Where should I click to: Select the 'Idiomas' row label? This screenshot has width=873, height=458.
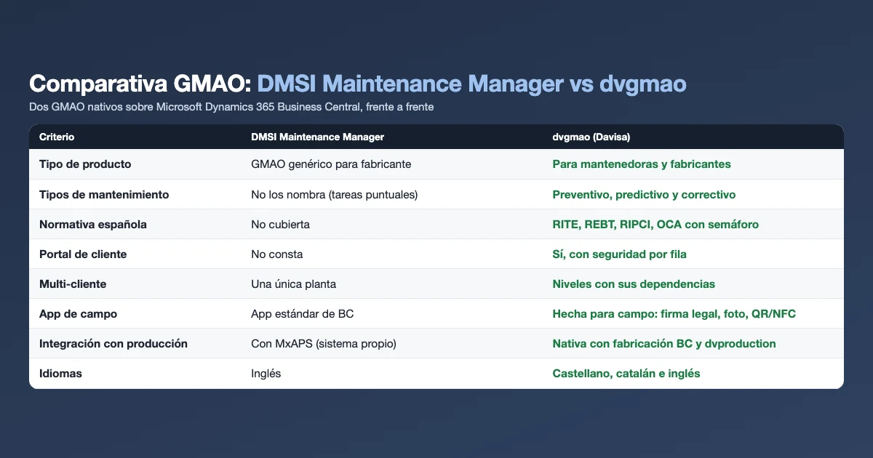coord(60,373)
